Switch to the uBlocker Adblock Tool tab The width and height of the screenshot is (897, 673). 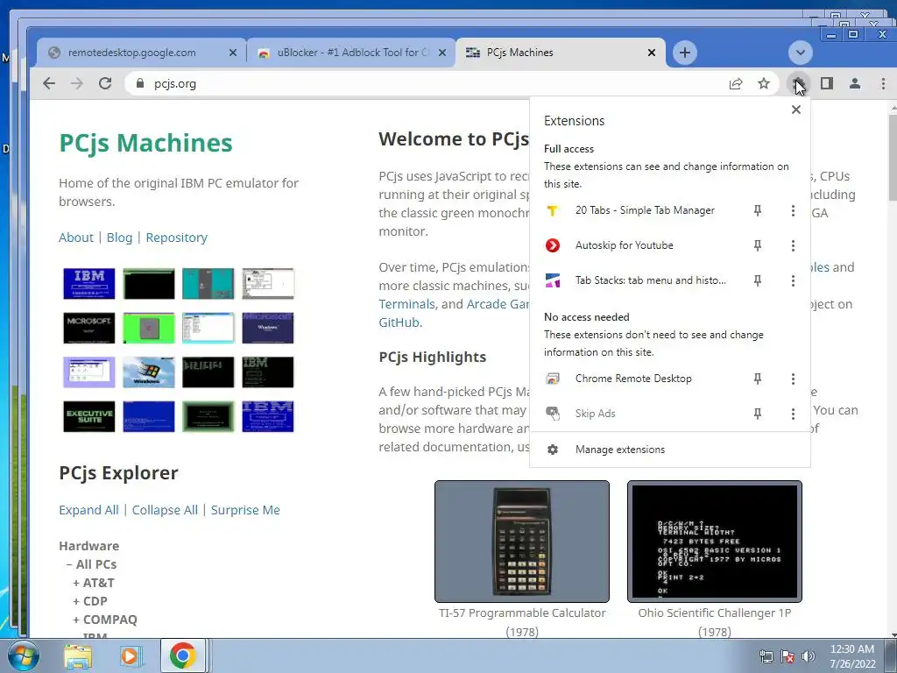[x=352, y=53]
